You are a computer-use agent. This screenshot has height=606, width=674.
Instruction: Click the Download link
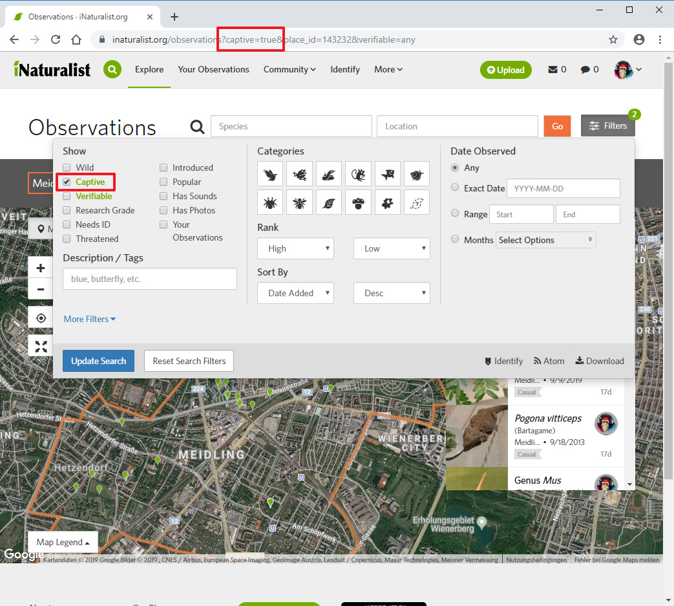(600, 361)
